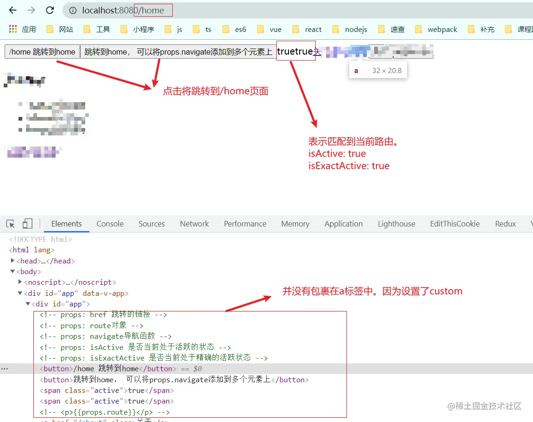View site info icon beside localhost URL
Screen dimensions: 533x422
73,11
